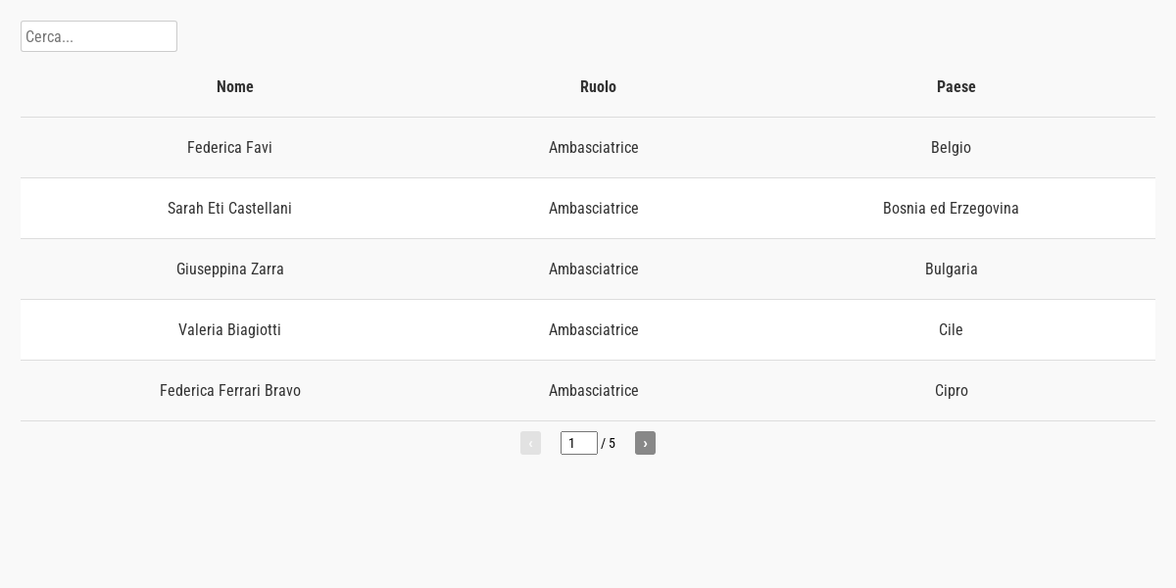The width and height of the screenshot is (1176, 588).
Task: Click the Bulgaria country cell
Action: coord(951,269)
